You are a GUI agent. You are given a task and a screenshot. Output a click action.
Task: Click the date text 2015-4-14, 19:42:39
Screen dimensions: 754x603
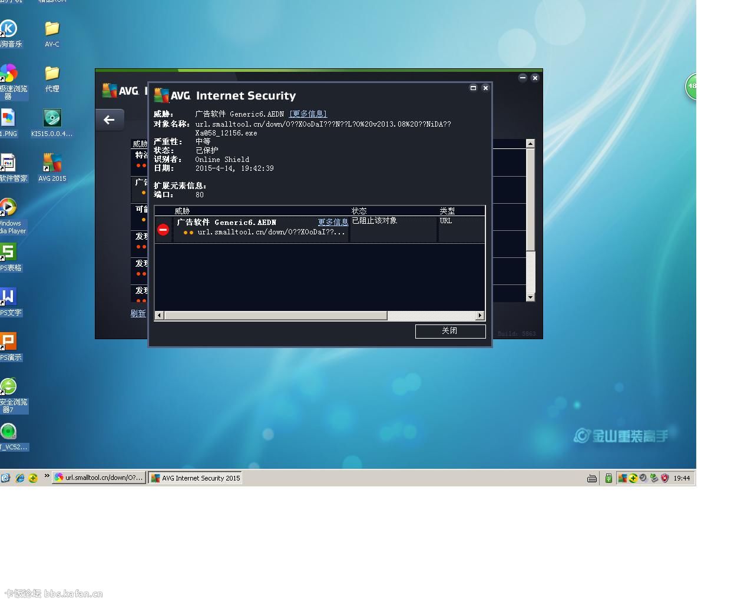(234, 168)
